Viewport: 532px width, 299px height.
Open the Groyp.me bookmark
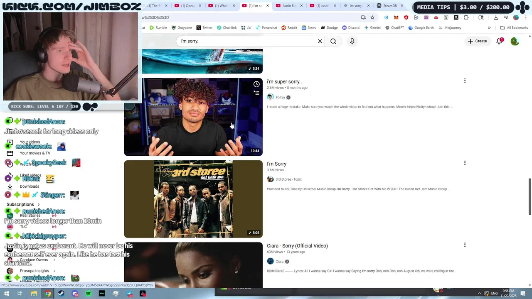181,28
